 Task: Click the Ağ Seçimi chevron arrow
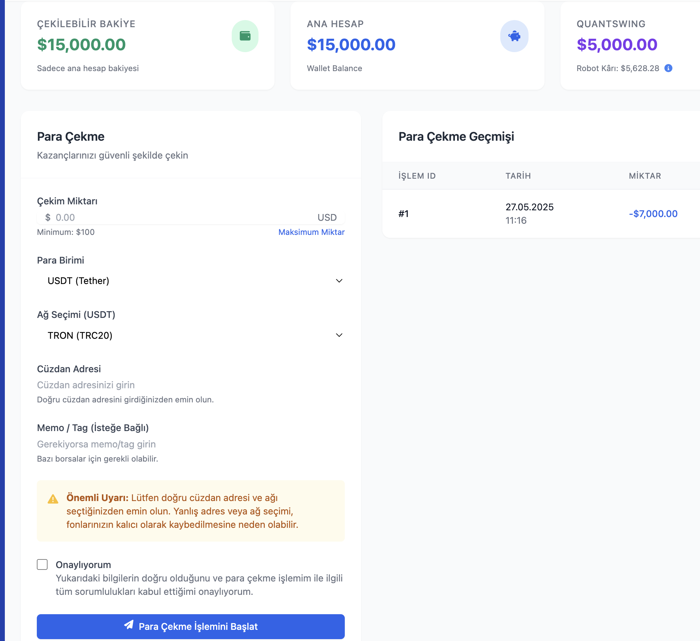339,335
